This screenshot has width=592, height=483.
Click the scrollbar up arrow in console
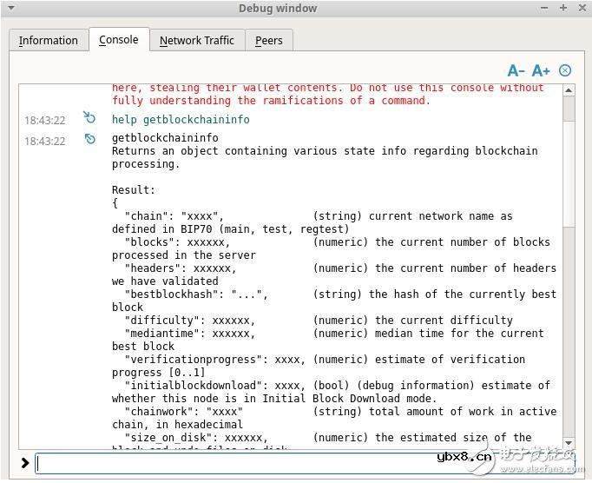(x=569, y=89)
